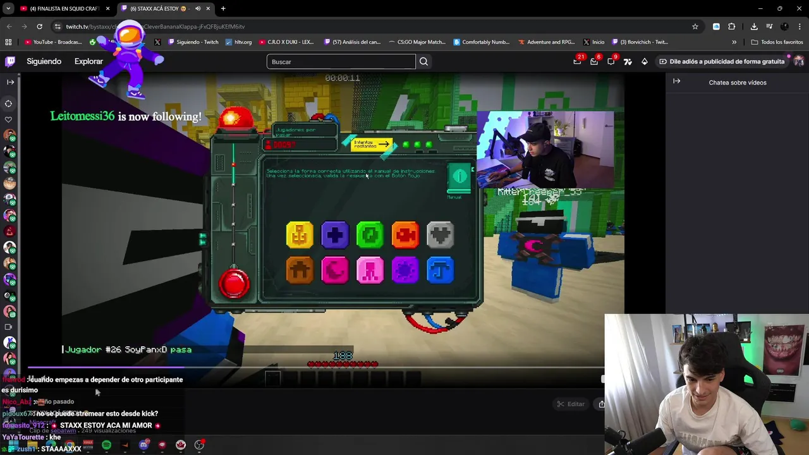
Task: Click the Chatea sobre vídeos header
Action: coord(738,82)
